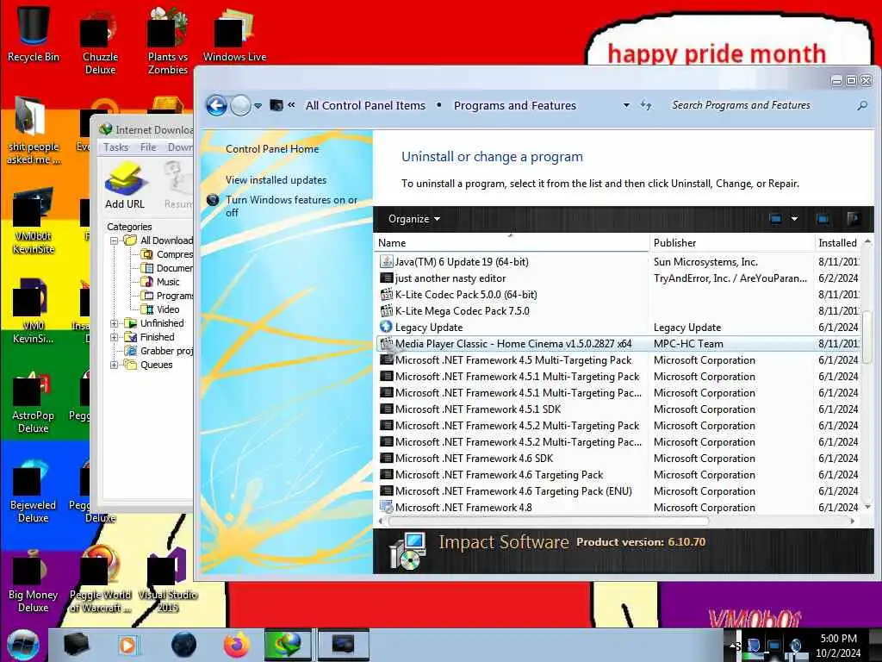
Task: Click the address bar refresh icon
Action: (646, 105)
